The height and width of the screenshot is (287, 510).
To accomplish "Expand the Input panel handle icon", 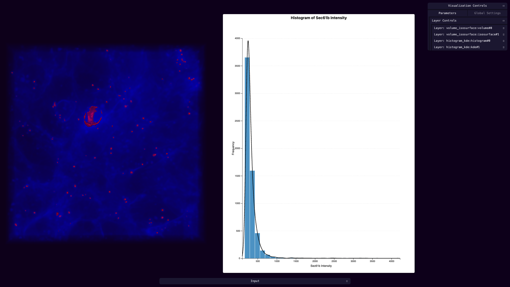I will click(347, 281).
